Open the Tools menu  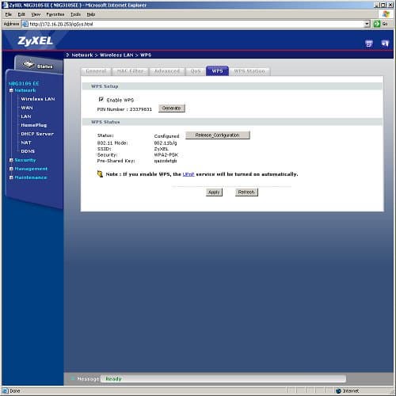tap(75, 14)
